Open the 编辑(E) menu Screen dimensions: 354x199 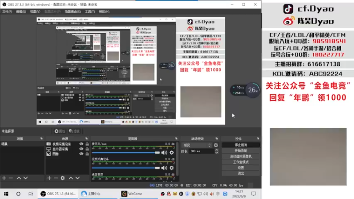(21, 11)
